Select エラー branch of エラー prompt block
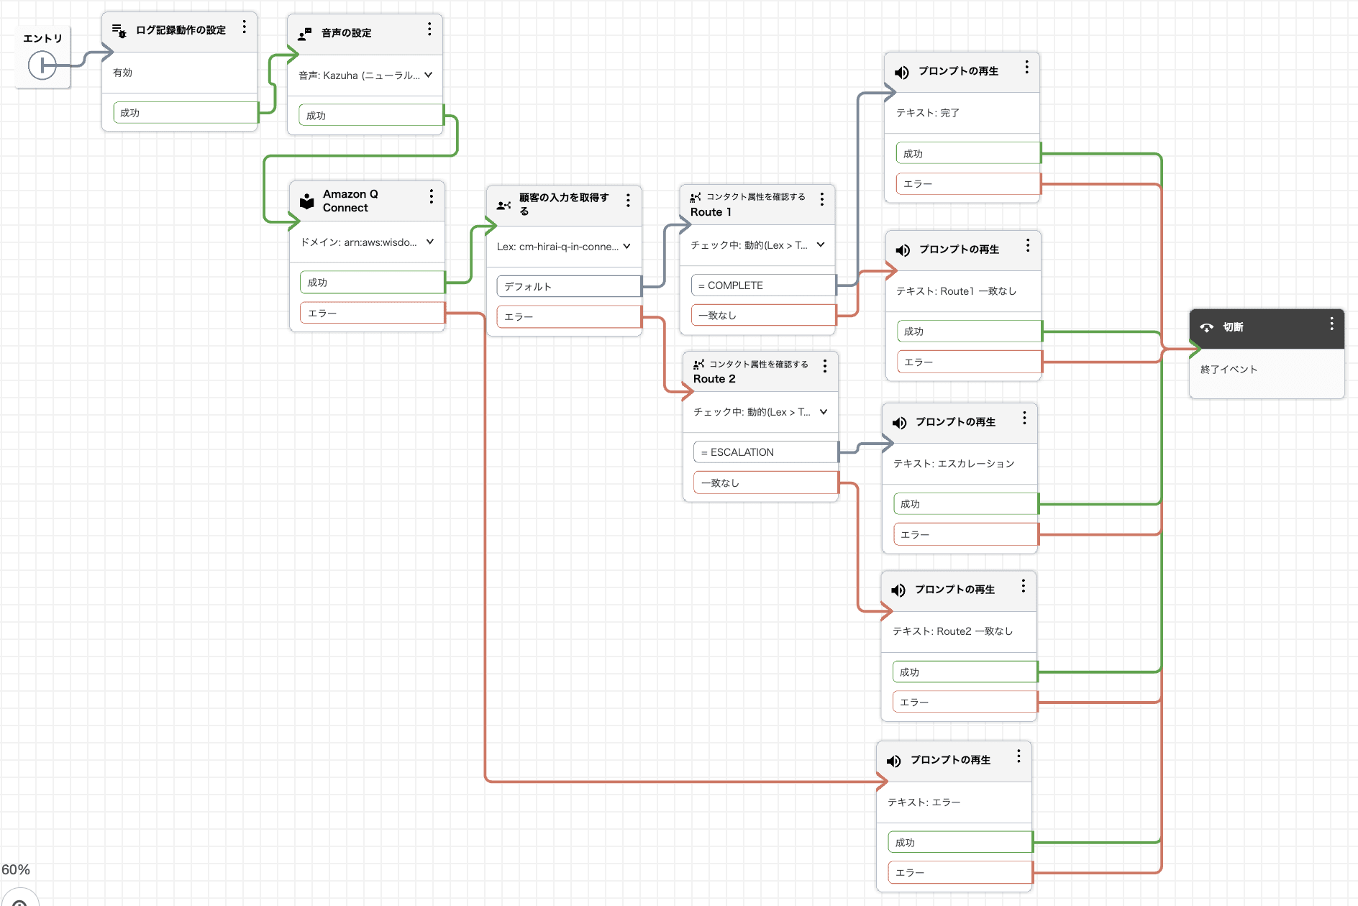 961,873
